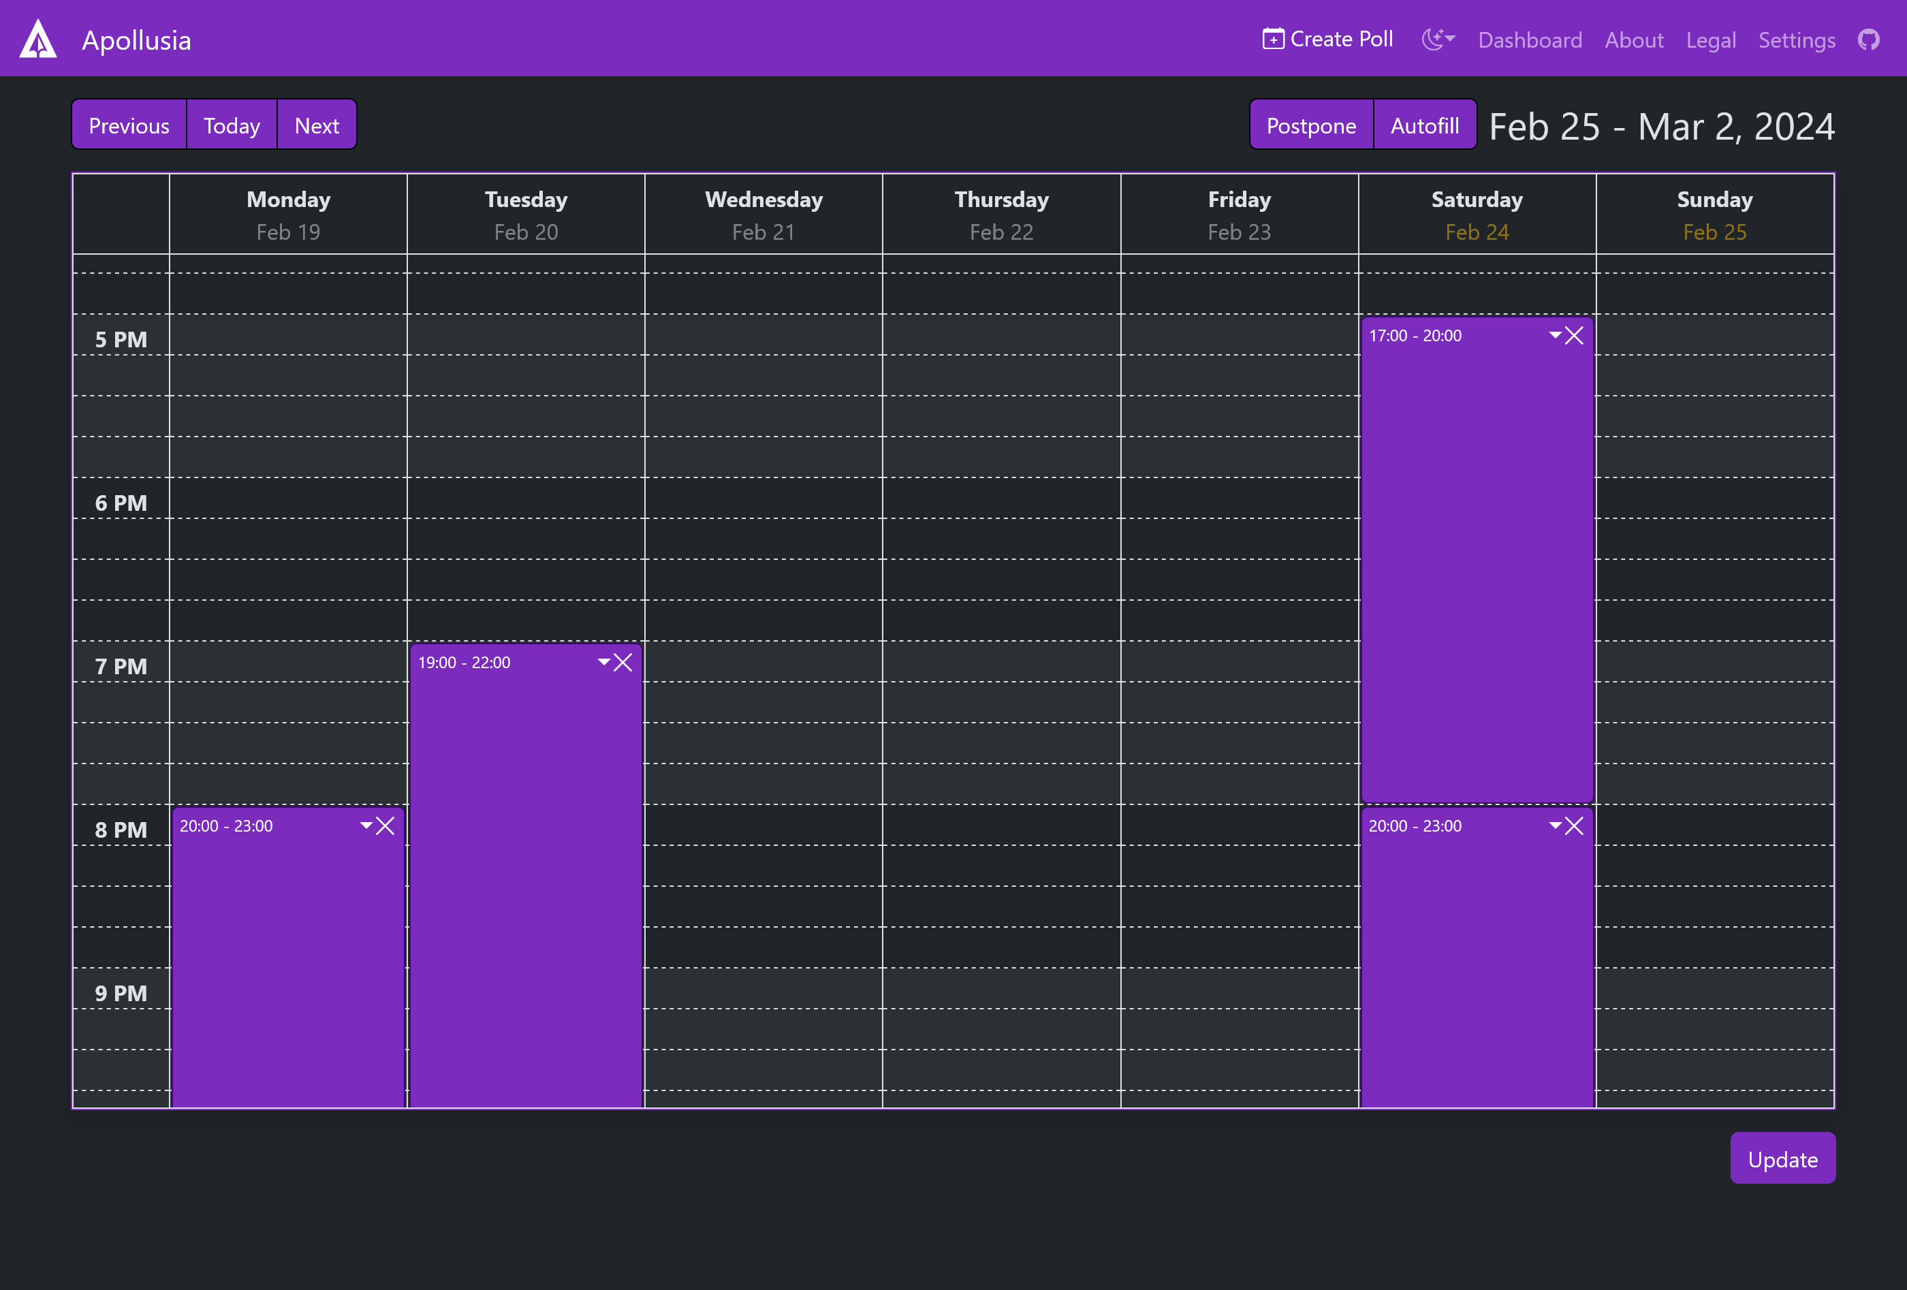Click the Create Poll calendar icon
1907x1290 pixels.
1273,39
